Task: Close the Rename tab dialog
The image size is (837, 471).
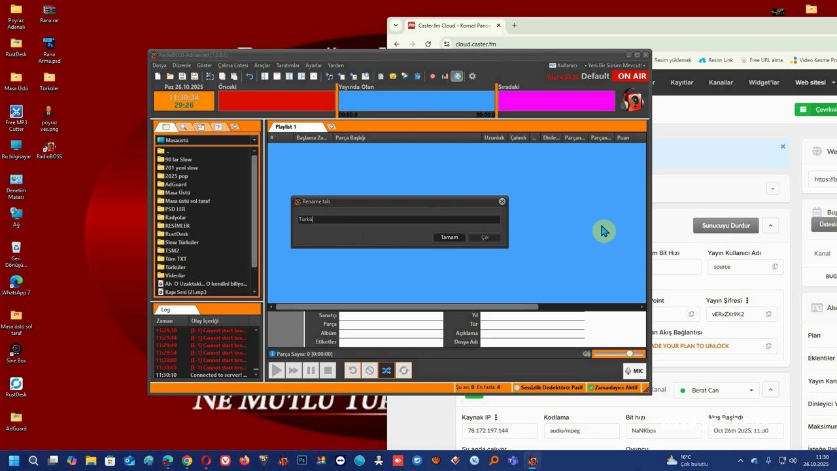Action: point(502,201)
